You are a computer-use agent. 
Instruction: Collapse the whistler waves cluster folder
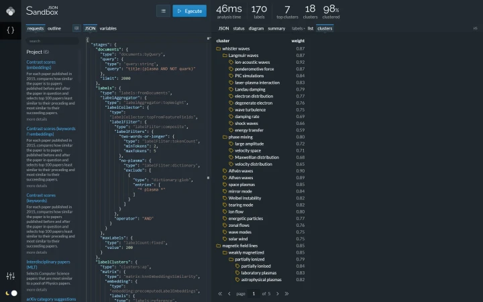point(219,49)
